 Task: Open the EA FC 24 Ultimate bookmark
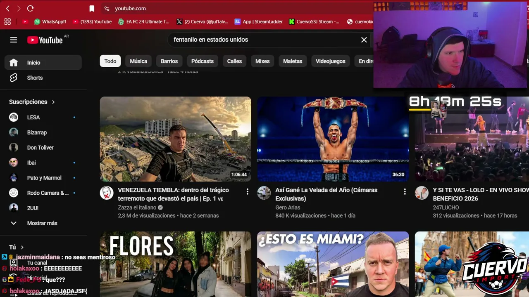pyautogui.click(x=144, y=21)
